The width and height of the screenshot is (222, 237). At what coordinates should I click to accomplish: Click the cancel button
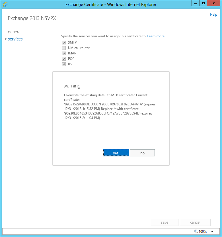coord(195,222)
